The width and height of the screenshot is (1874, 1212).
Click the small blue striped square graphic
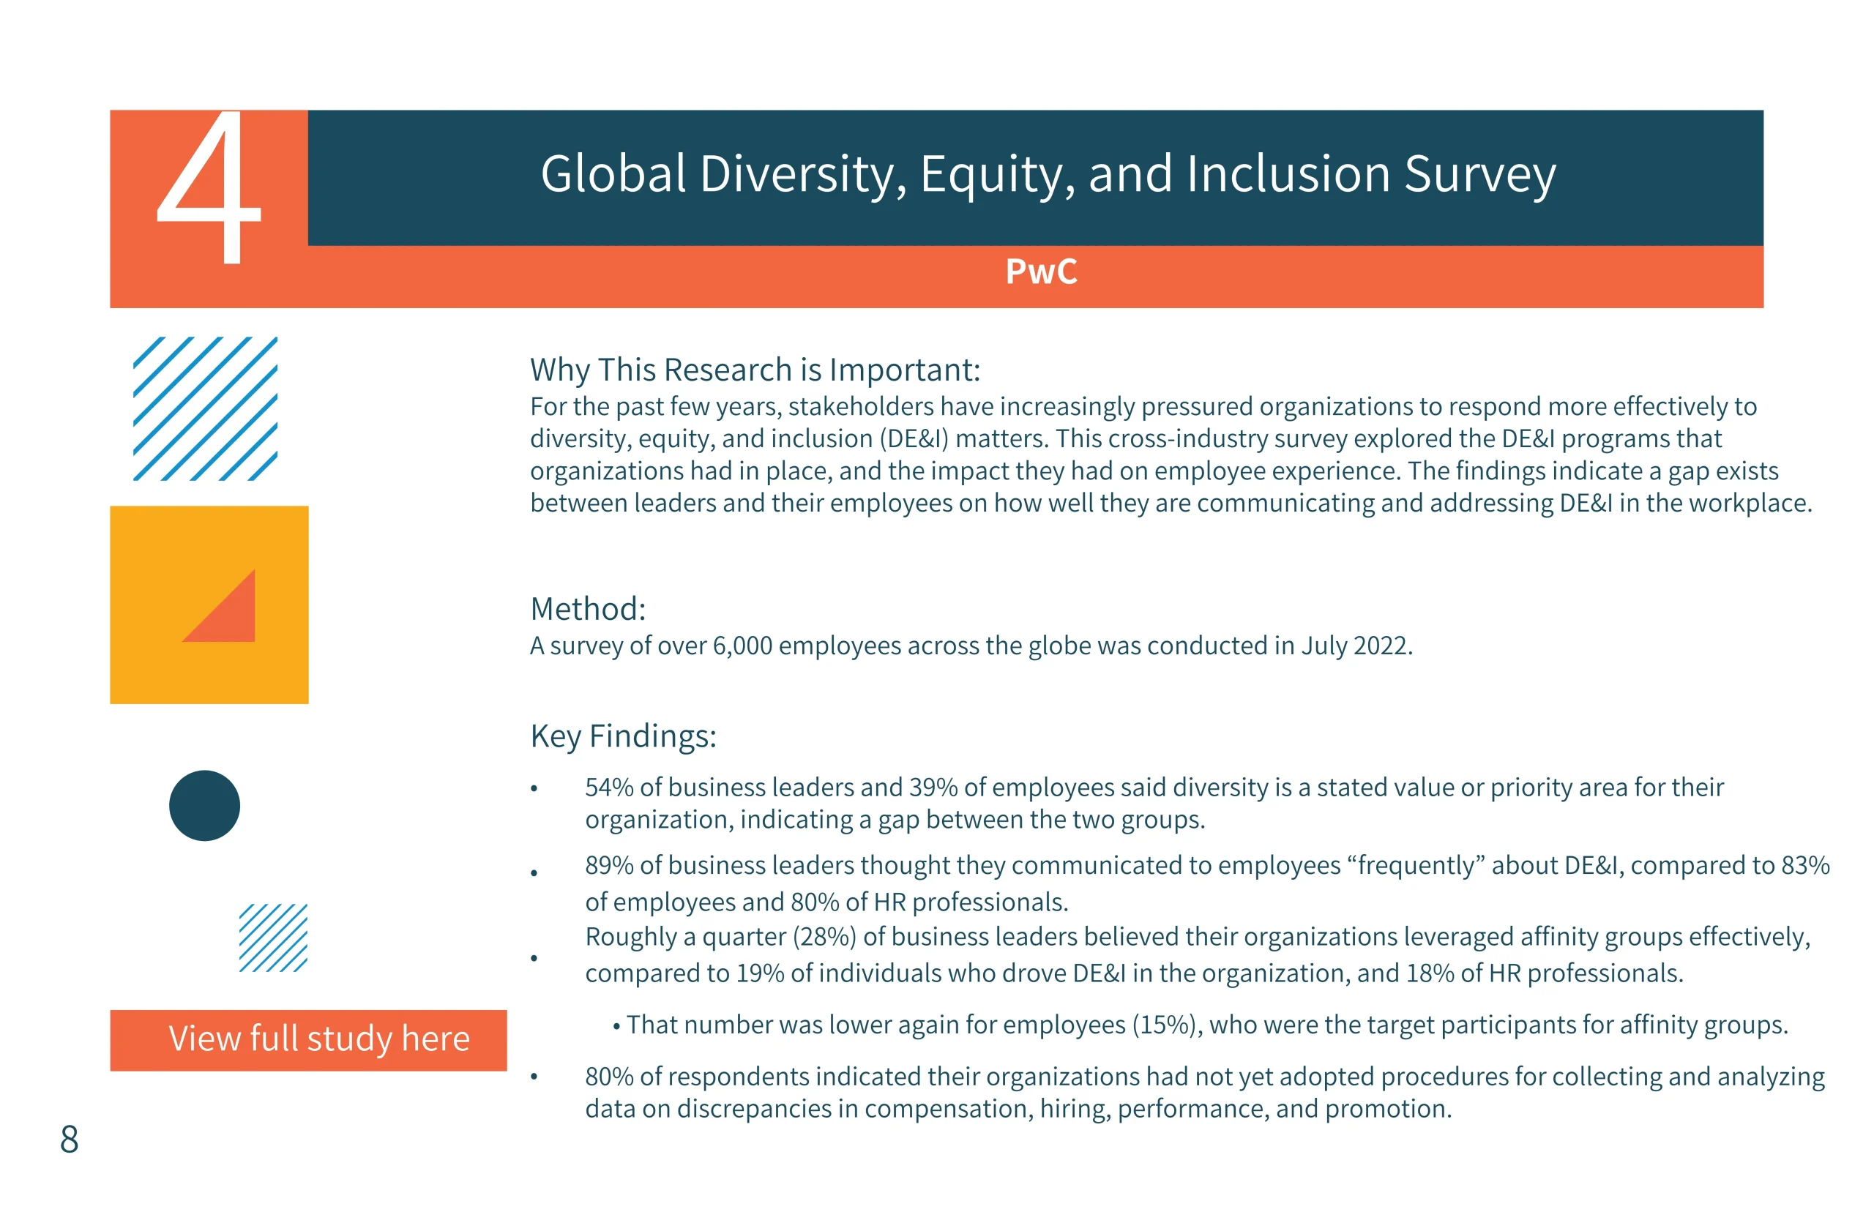coord(272,938)
